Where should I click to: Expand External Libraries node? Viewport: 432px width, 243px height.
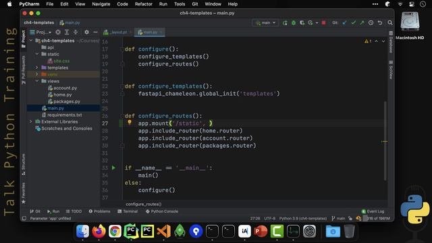click(31, 122)
